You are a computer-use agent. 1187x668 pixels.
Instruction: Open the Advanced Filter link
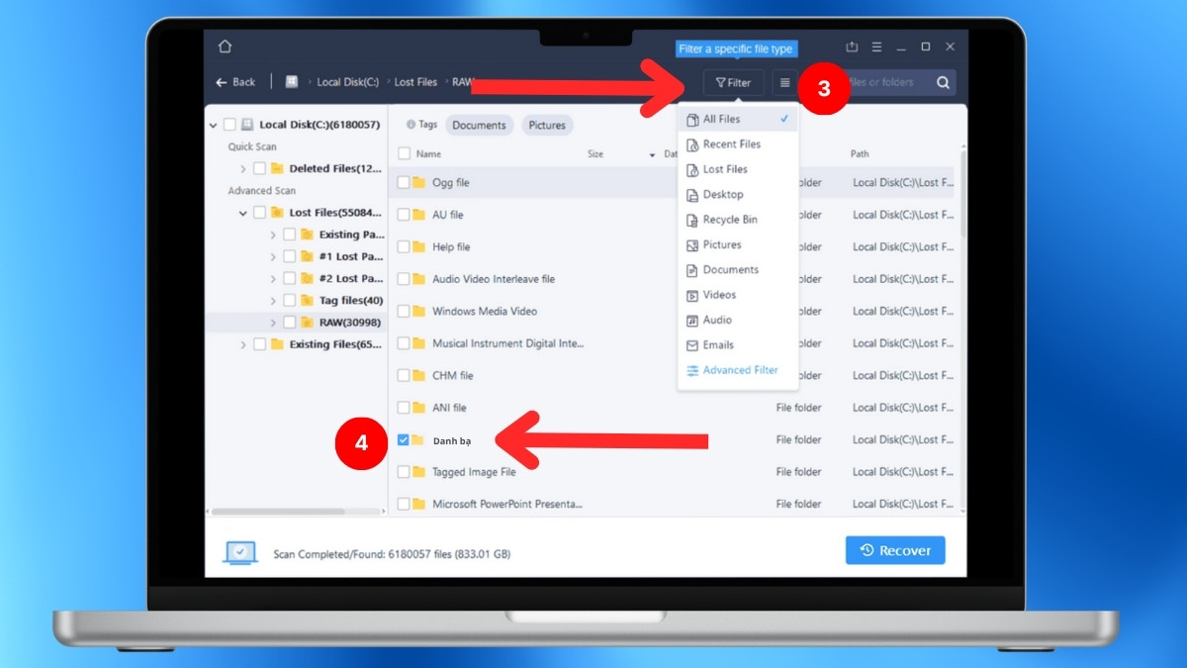(x=740, y=370)
